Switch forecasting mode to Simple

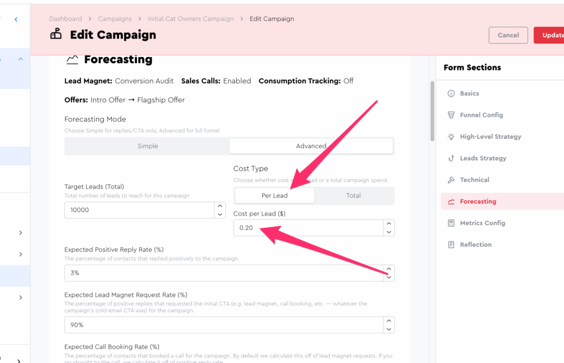148,146
